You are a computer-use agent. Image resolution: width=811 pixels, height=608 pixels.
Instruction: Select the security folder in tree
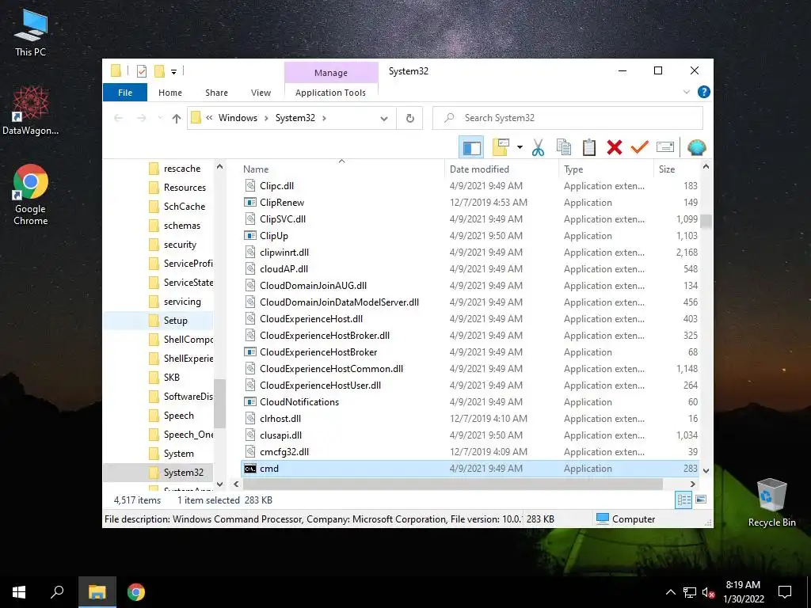tap(158, 245)
